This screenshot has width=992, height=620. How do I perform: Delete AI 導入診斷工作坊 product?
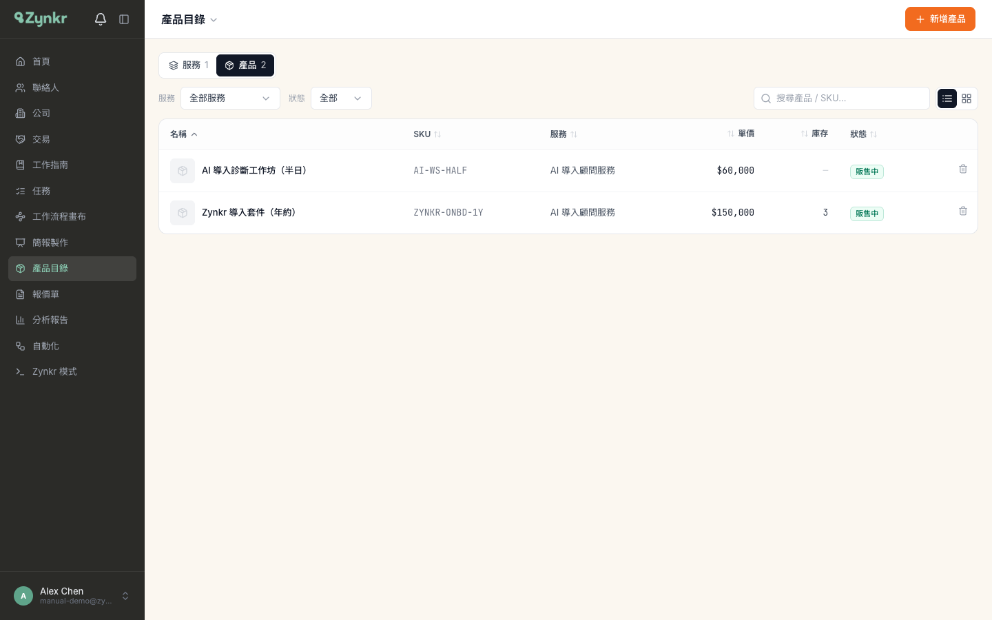(x=963, y=169)
